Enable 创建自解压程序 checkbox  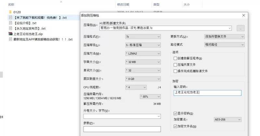pos(175,58)
